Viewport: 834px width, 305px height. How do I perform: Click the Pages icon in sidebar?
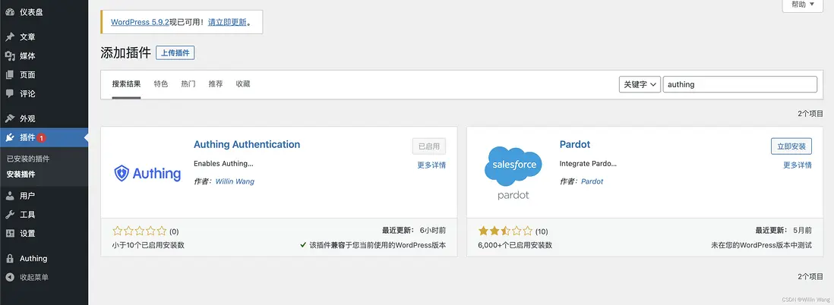click(x=10, y=75)
